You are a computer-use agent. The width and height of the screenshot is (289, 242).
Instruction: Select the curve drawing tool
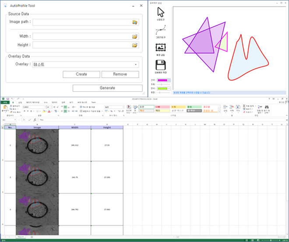(x=161, y=30)
